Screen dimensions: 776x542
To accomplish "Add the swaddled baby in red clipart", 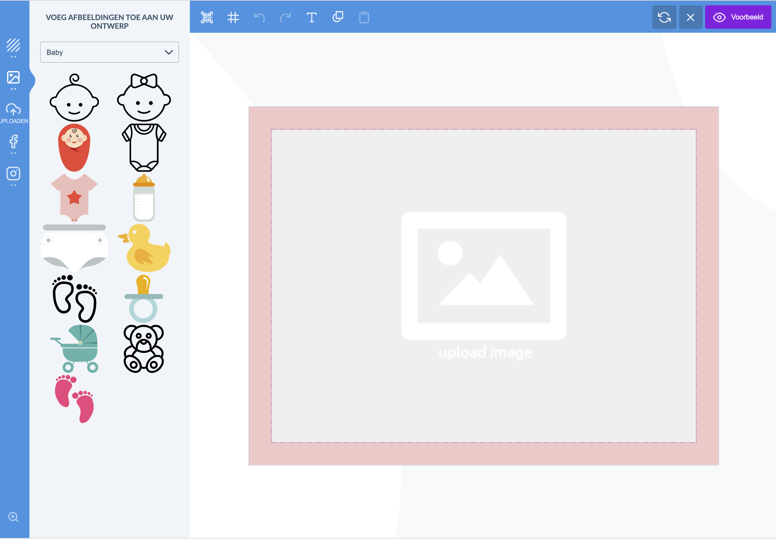I will [74, 148].
